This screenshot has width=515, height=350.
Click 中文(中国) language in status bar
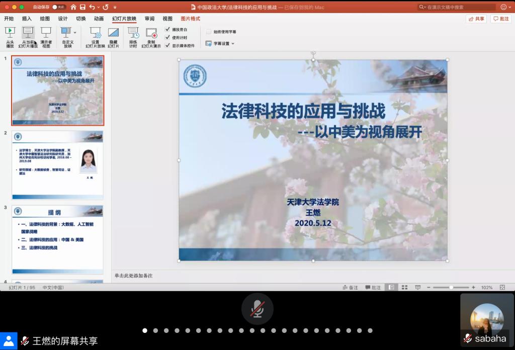pyautogui.click(x=53, y=287)
